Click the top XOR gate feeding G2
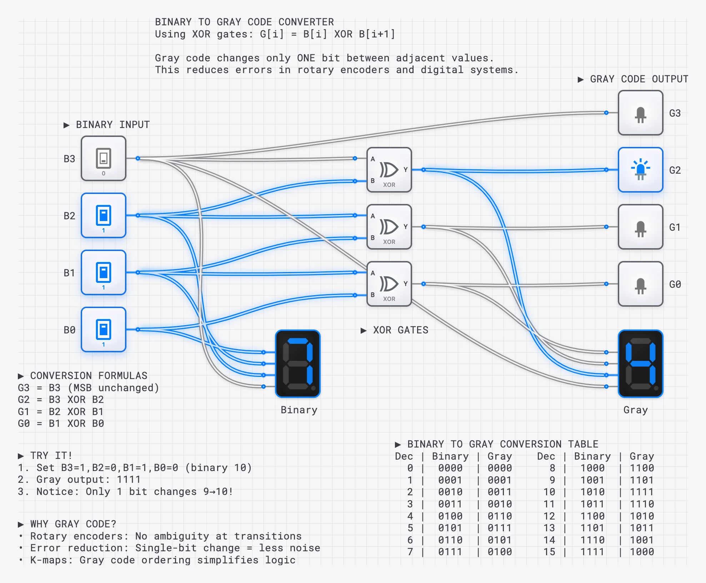The image size is (706, 583). click(x=389, y=170)
